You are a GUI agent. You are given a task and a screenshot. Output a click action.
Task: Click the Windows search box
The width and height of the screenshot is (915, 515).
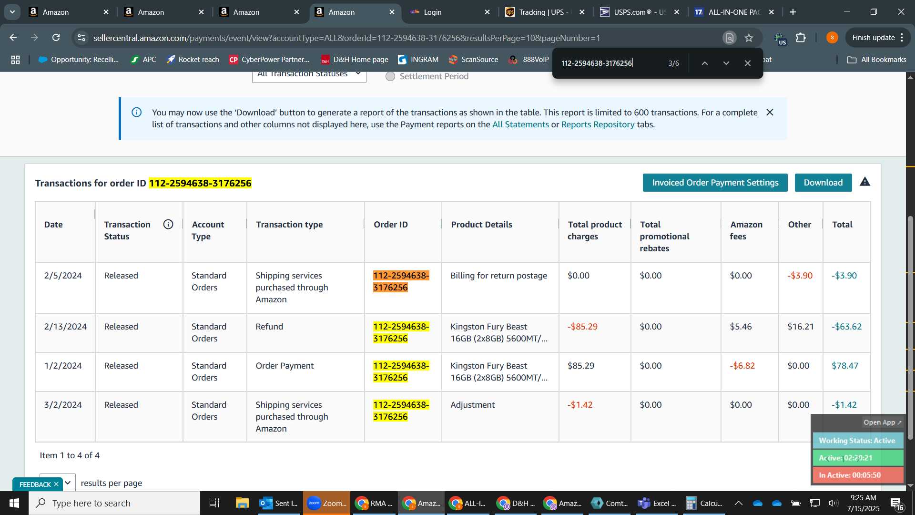click(x=114, y=503)
